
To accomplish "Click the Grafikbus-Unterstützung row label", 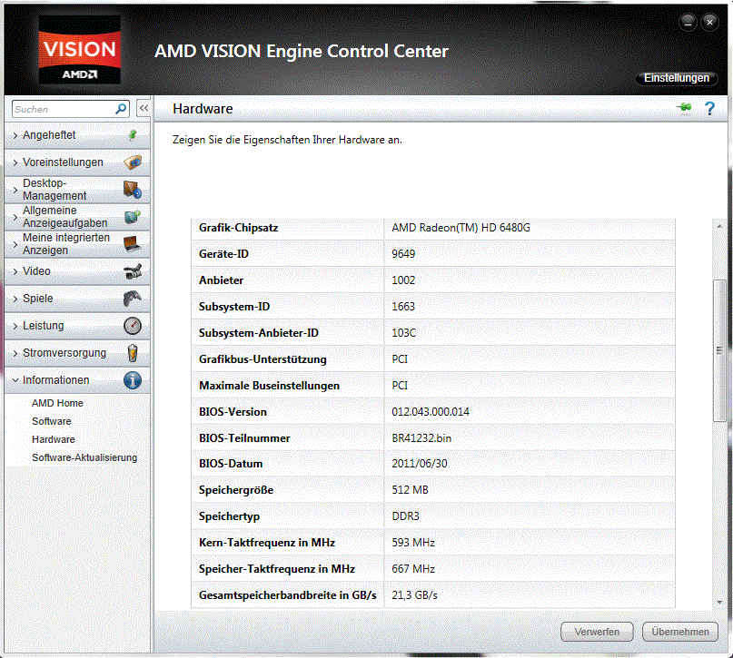I will [x=262, y=359].
